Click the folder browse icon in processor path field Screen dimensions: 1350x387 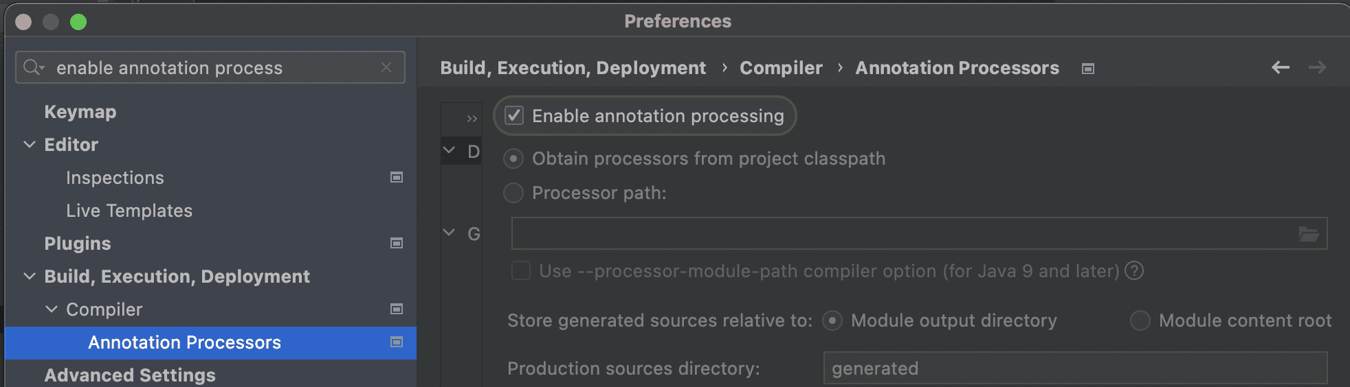pyautogui.click(x=1308, y=234)
